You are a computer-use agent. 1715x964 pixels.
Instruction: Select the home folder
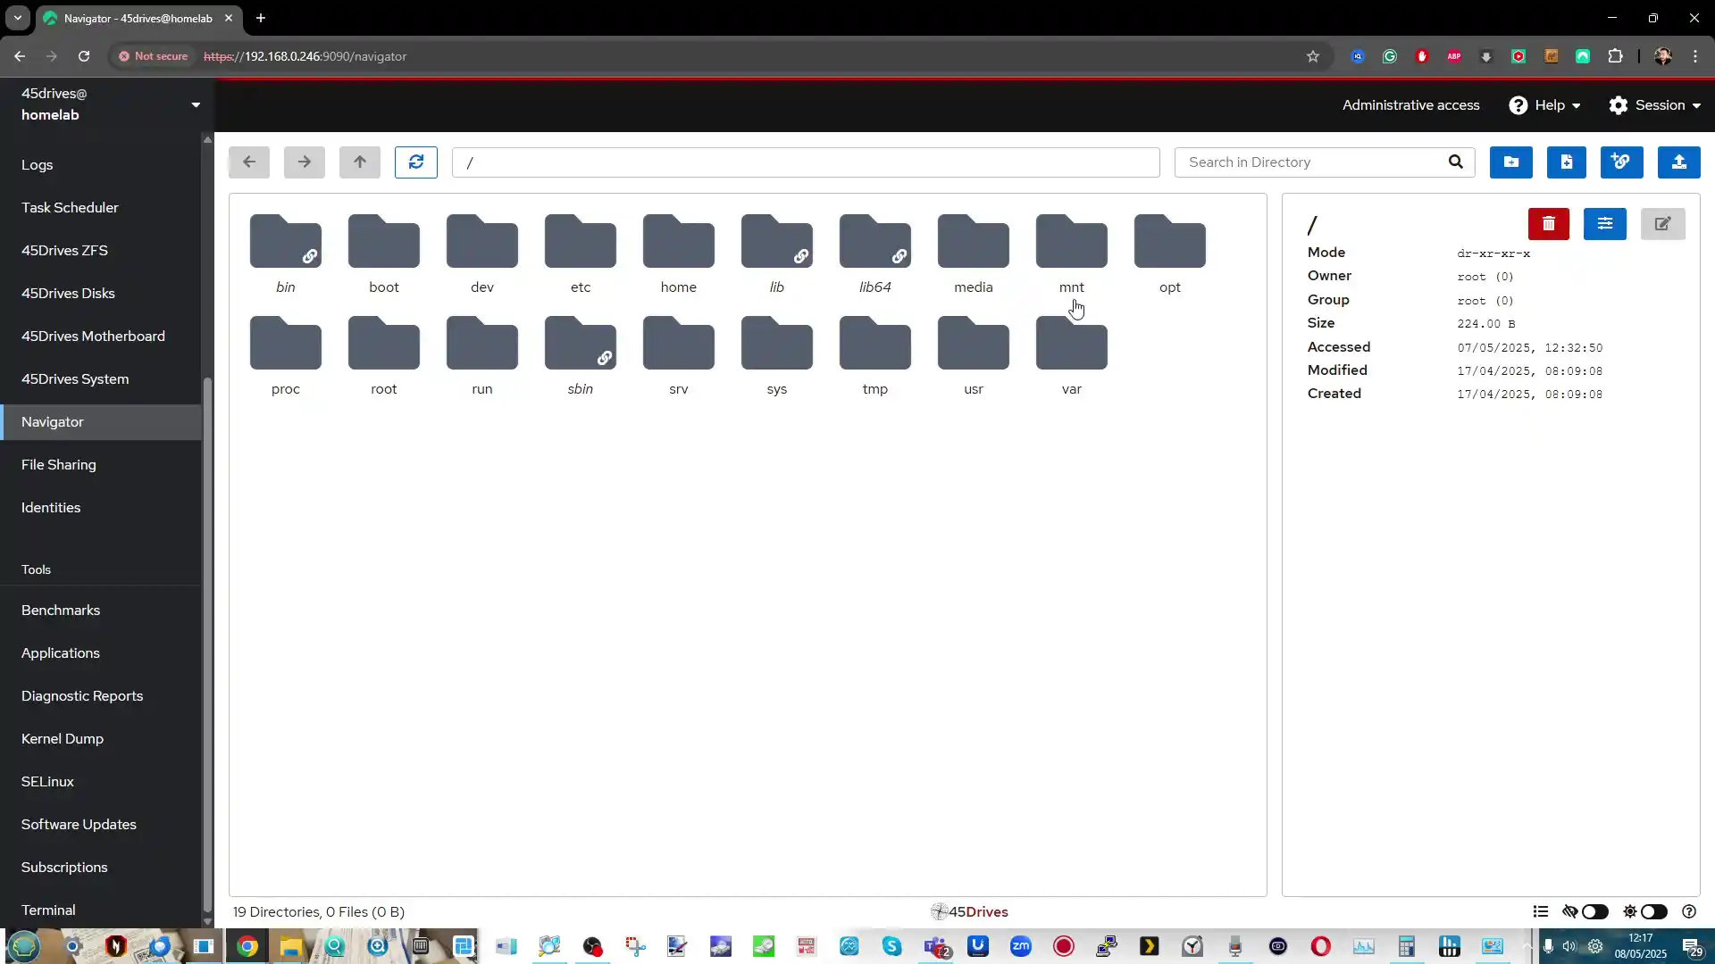pyautogui.click(x=679, y=253)
